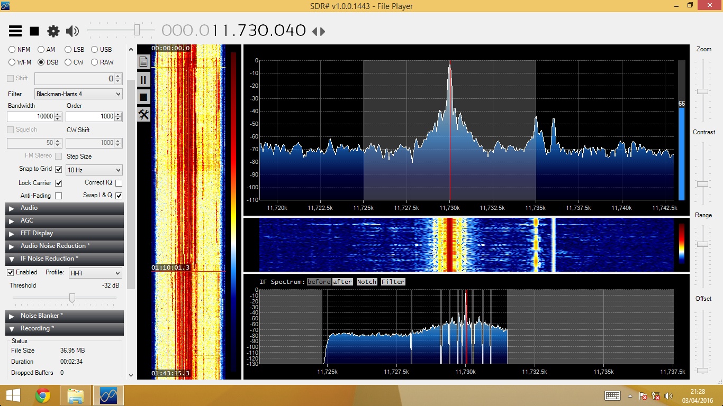Screen dimensions: 723x406
Task: Stop the File Player playback
Action: 143,97
